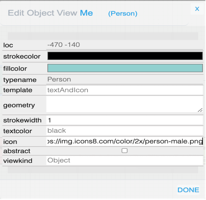The image size is (206, 200).
Task: Click the template field with textAndIcon
Action: 125,90
